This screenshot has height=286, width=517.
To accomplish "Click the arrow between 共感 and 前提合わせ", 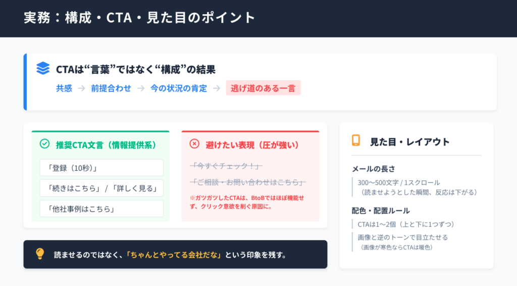I will coord(81,88).
